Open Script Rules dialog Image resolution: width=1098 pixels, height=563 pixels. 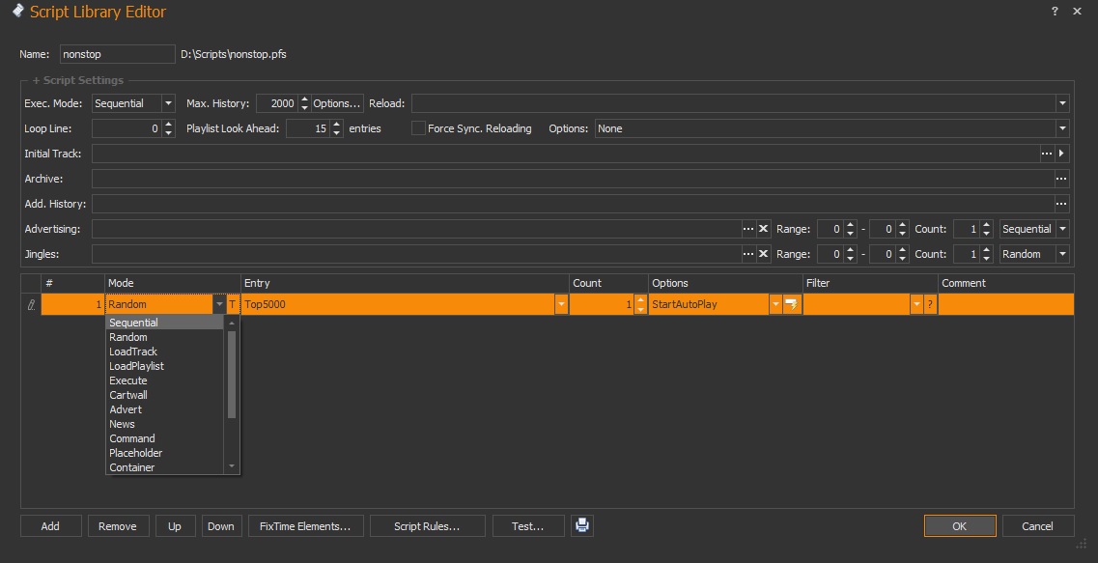(427, 526)
